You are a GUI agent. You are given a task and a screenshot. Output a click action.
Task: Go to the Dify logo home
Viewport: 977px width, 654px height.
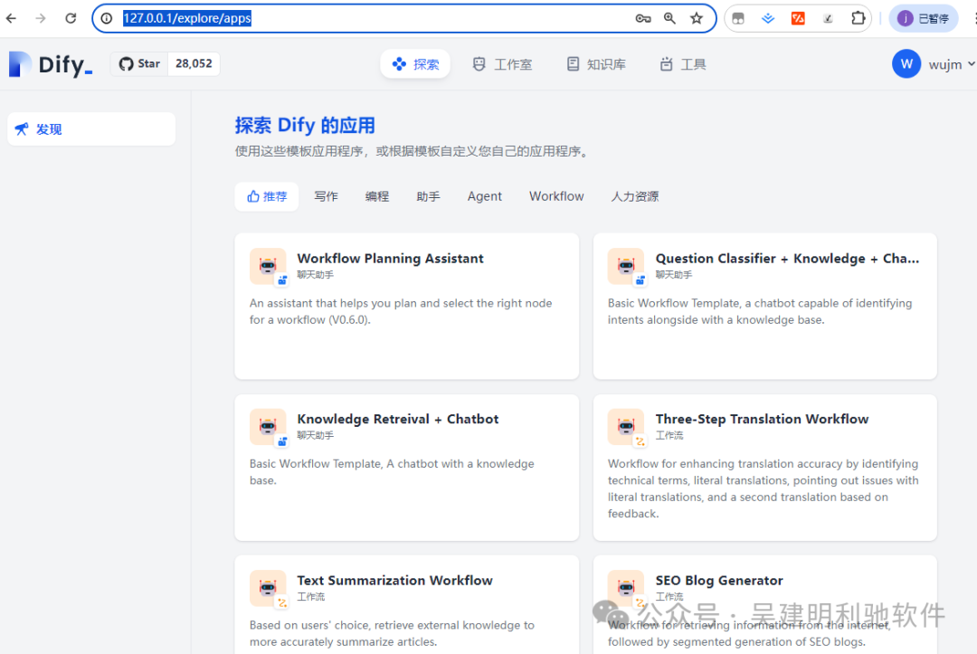(51, 64)
